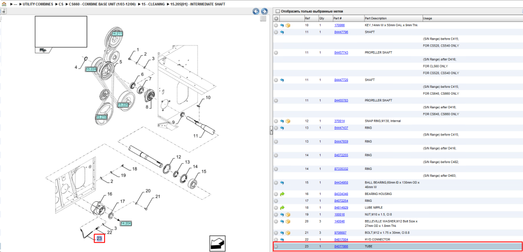Viewport: 523px width, 252px height.
Task: Select callout 11 on the diagram
Action: pos(196,135)
